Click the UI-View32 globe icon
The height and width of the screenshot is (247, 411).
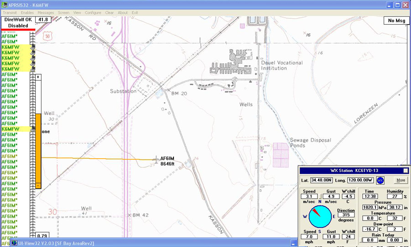coord(14,243)
